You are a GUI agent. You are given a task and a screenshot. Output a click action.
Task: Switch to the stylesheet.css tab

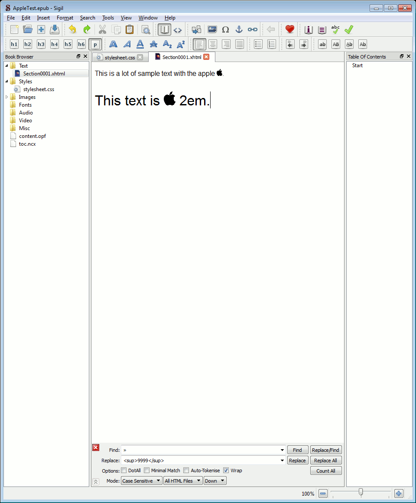pyautogui.click(x=120, y=57)
